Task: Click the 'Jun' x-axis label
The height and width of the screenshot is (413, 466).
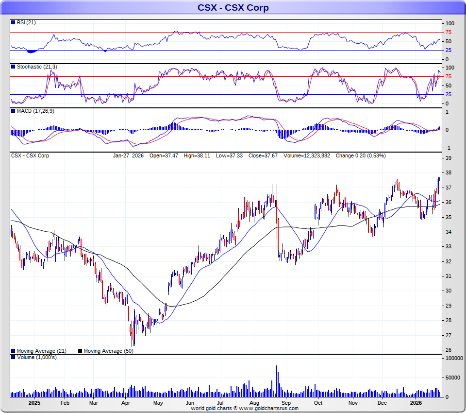Action: coord(190,403)
